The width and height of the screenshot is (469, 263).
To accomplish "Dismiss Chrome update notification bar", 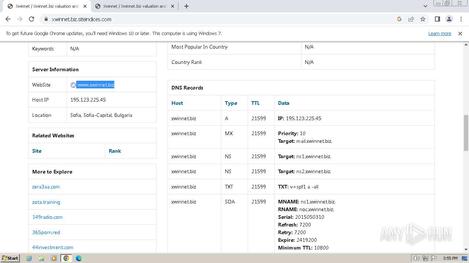I will pyautogui.click(x=460, y=33).
